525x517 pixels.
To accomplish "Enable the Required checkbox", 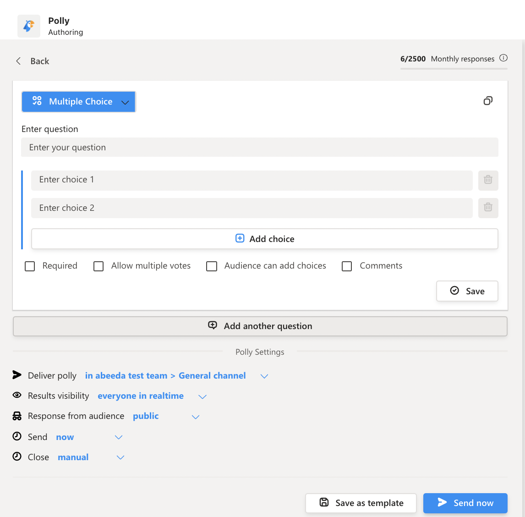I will pyautogui.click(x=30, y=266).
